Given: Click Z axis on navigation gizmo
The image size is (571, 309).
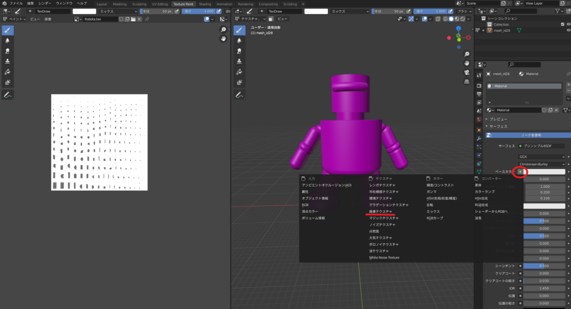Looking at the screenshot, I should click(459, 28).
